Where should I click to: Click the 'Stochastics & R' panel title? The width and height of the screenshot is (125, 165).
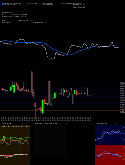point(102,123)
